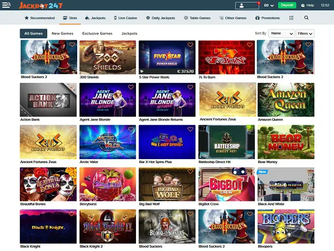Go to Jackpots in the top navigation
Screen dimensions: 334x251
95,18
